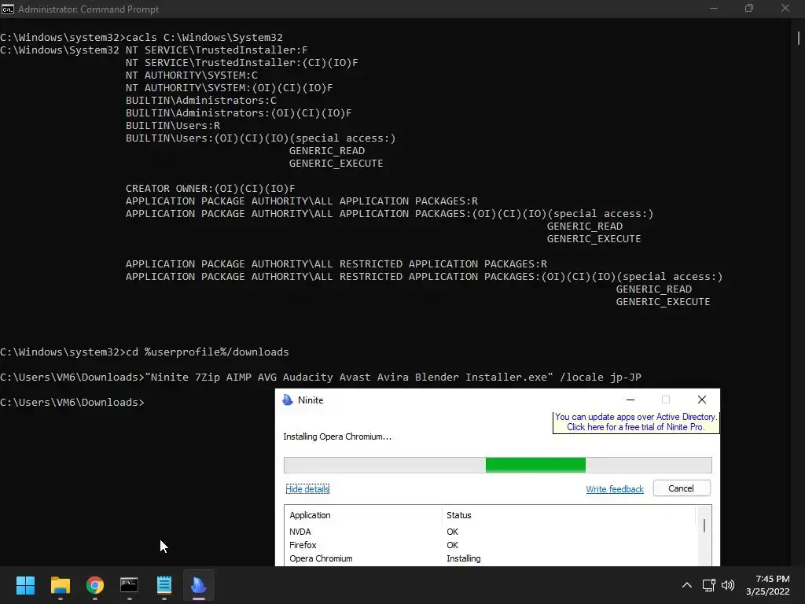Viewport: 805px width, 604px height.
Task: Click the Command Prompt title bar icon
Action: [x=8, y=9]
